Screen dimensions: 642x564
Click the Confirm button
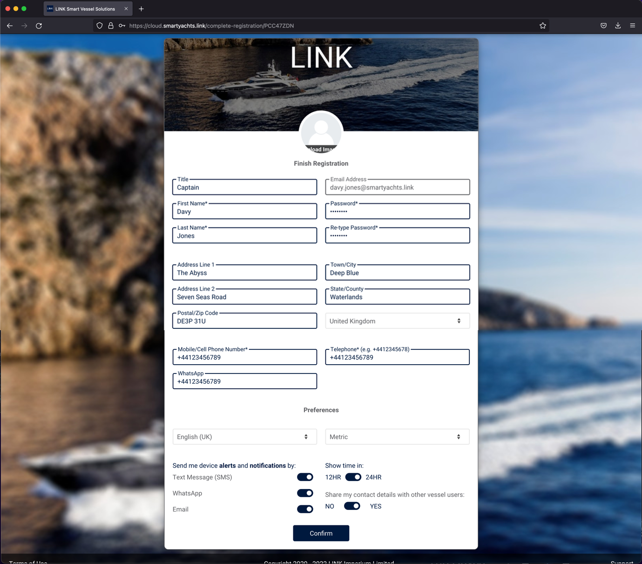tap(321, 533)
